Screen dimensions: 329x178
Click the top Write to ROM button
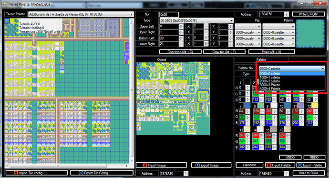point(308,14)
